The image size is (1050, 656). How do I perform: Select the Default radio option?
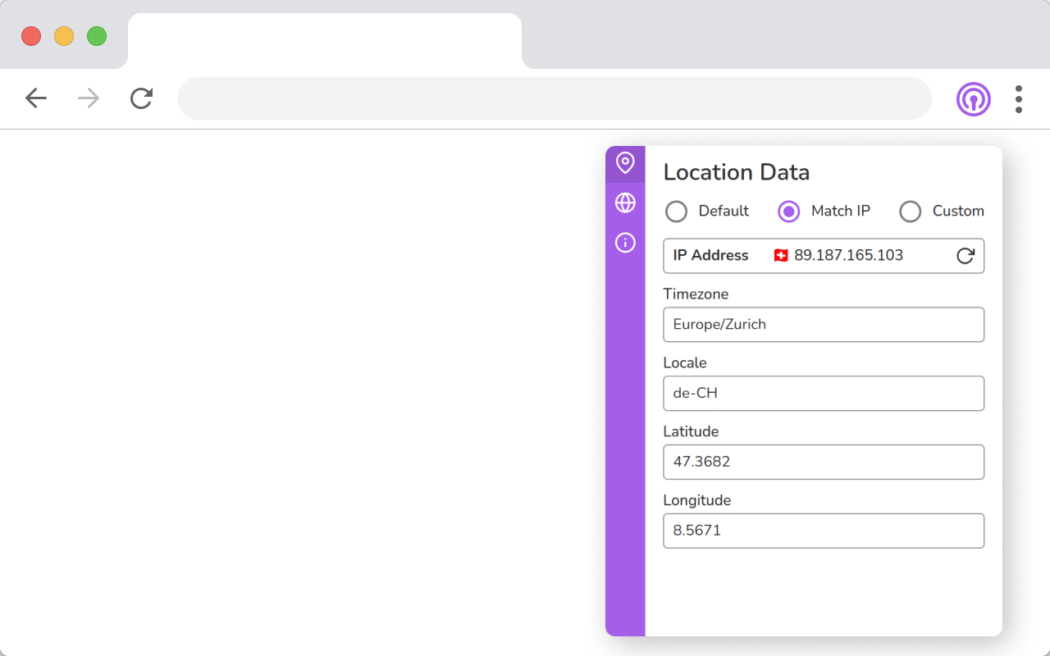(x=677, y=212)
